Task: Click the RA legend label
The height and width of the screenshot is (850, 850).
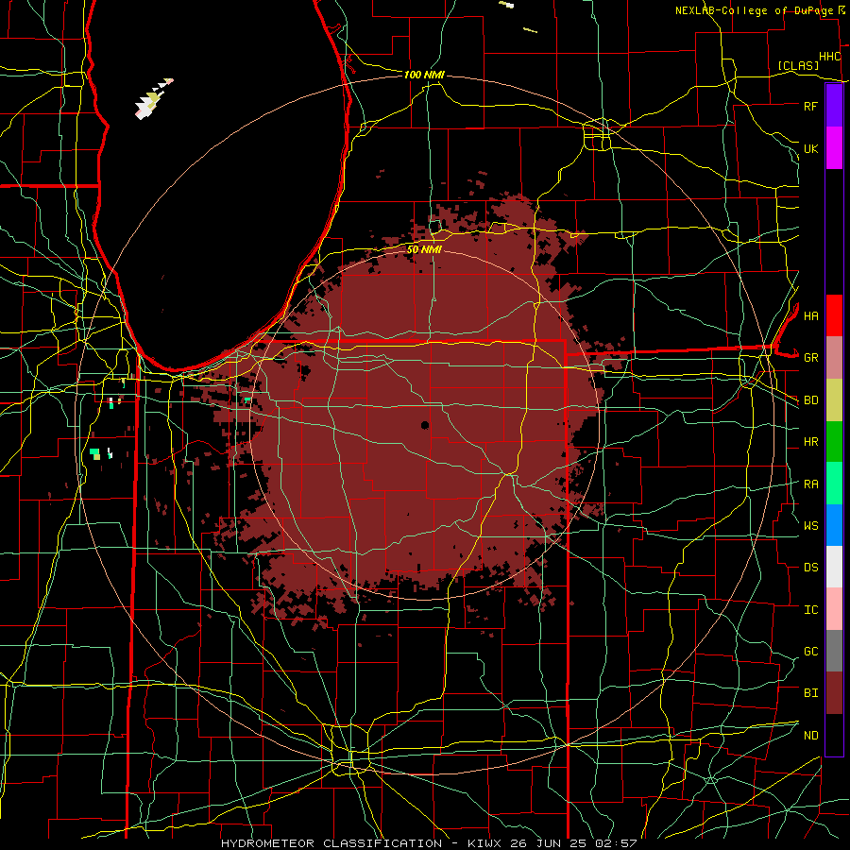Action: click(810, 484)
